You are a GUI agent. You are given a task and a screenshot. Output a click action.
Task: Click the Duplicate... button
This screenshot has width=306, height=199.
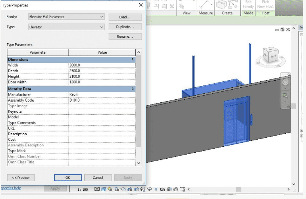pos(125,27)
